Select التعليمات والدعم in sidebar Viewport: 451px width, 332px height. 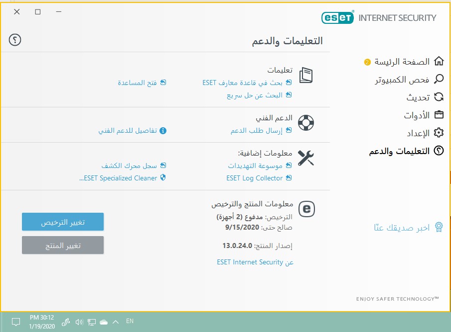tap(399, 151)
